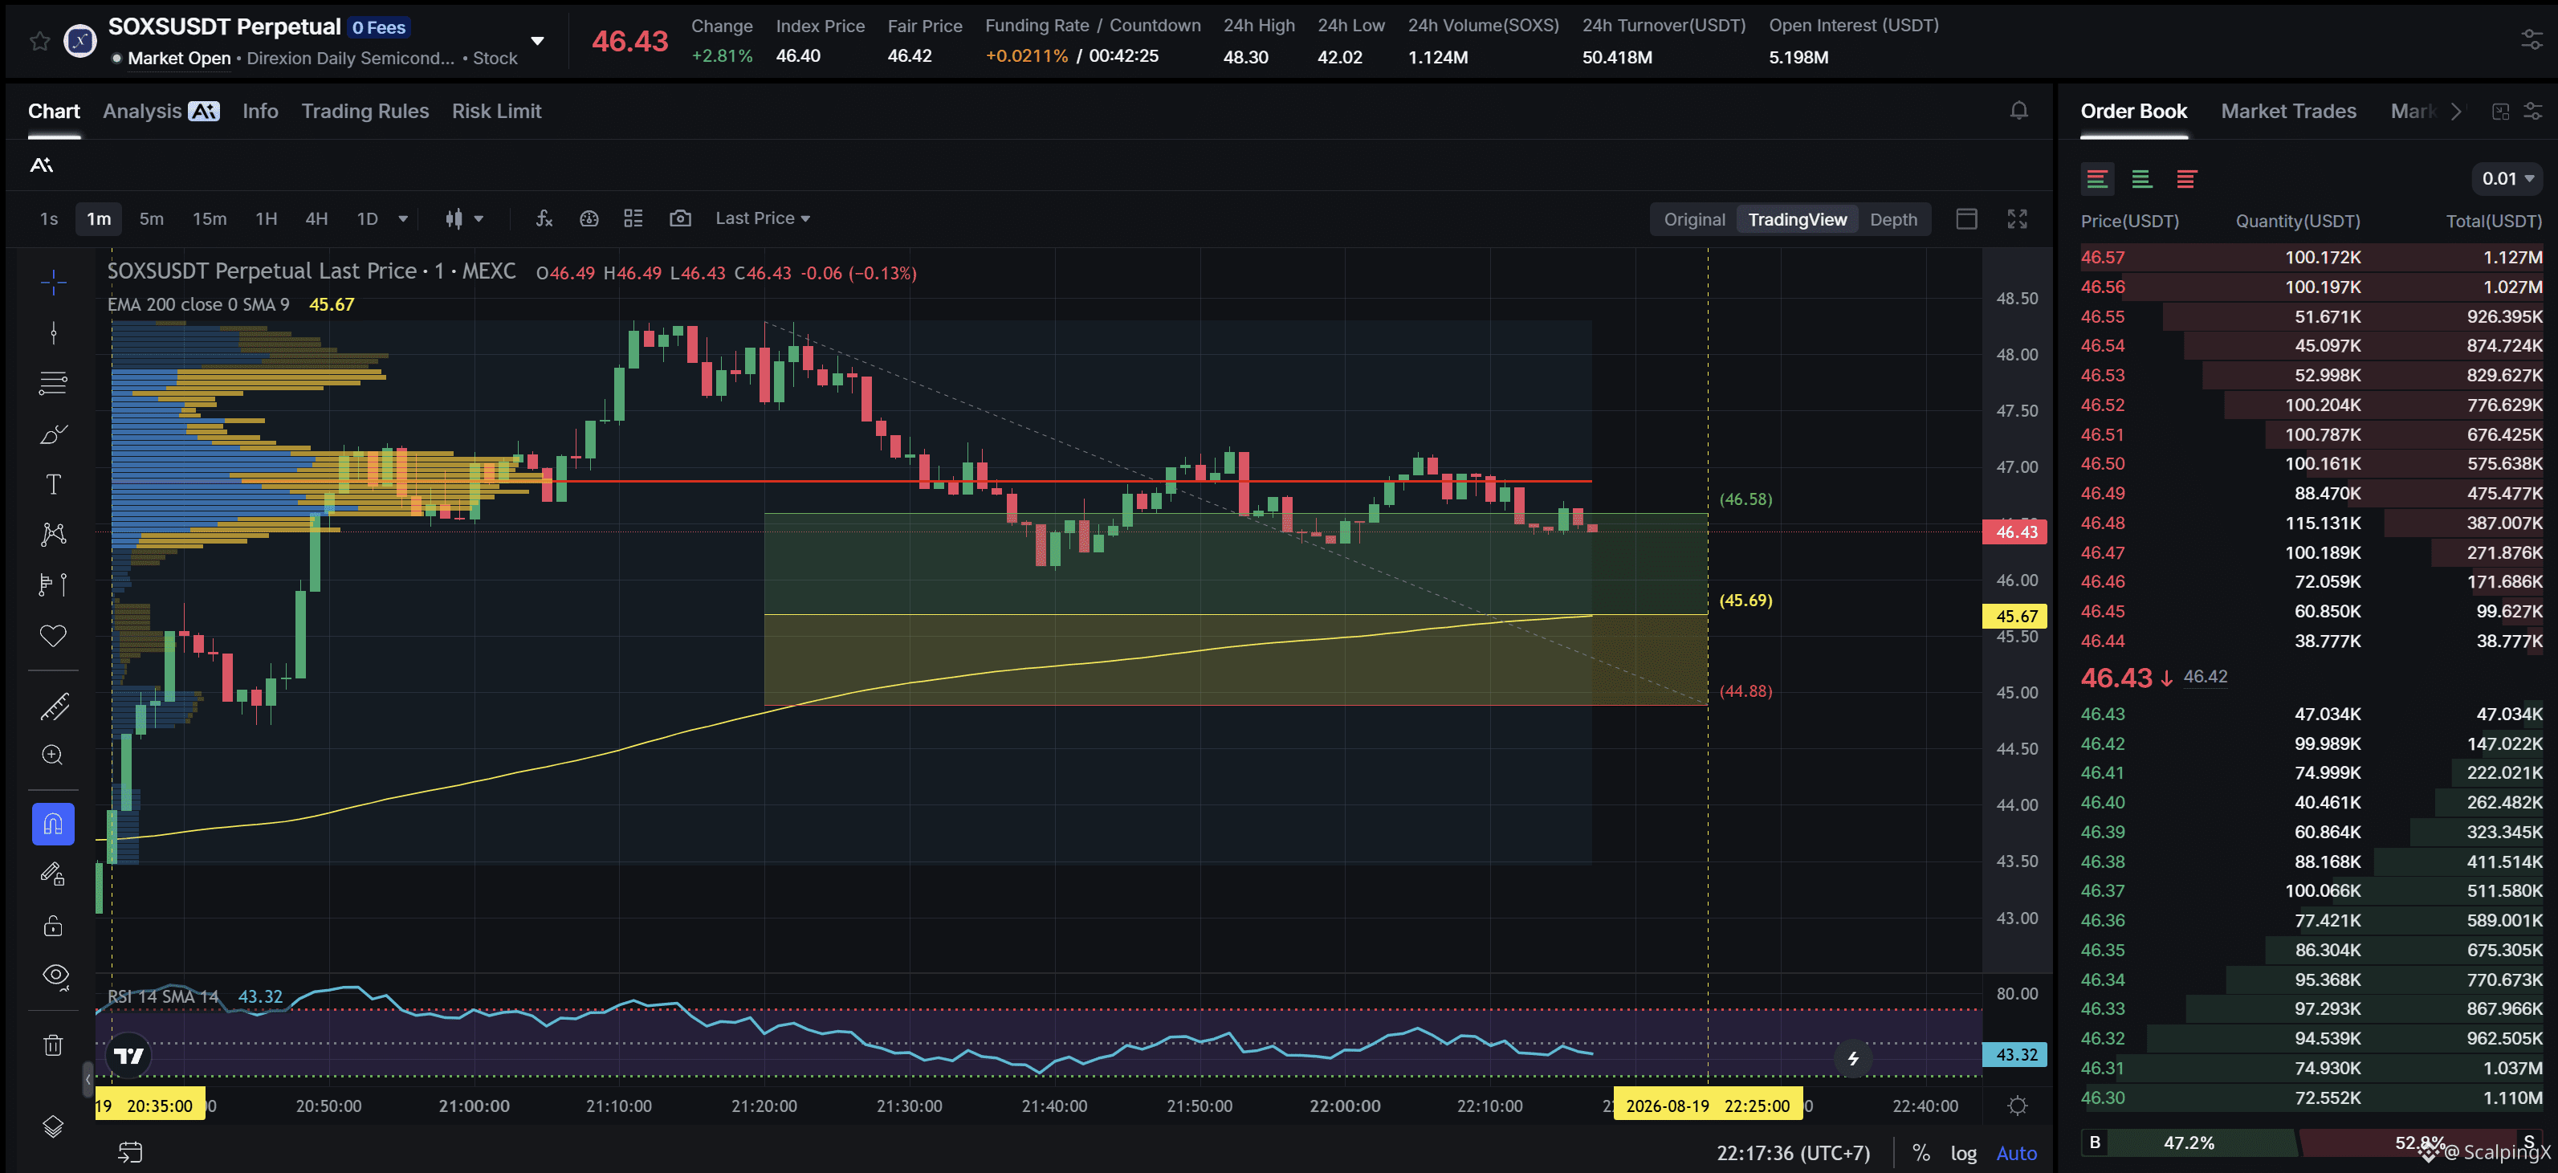
Task: Select the 1s timeframe
Action: click(x=49, y=218)
